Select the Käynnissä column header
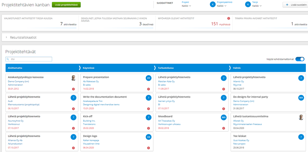Image resolution: width=308 pixels, height=152 pixels. coord(88,68)
